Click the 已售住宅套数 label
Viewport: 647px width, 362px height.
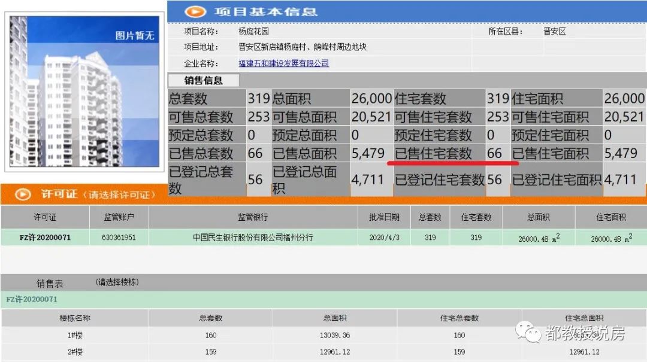[433, 153]
